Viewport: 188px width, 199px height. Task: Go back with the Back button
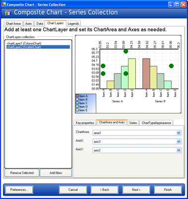click(105, 190)
